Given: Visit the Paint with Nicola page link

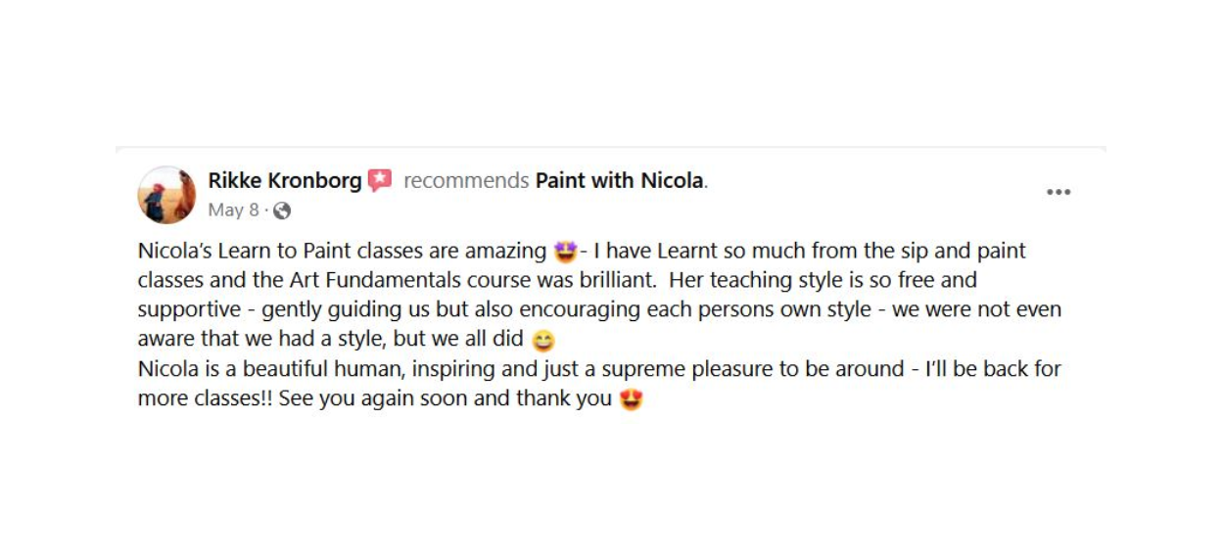Looking at the screenshot, I should 619,181.
